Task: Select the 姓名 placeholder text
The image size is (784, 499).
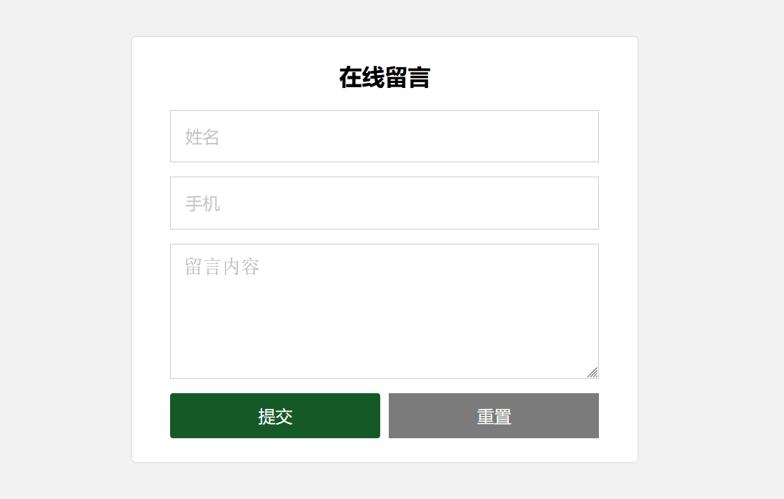Action: tap(202, 137)
